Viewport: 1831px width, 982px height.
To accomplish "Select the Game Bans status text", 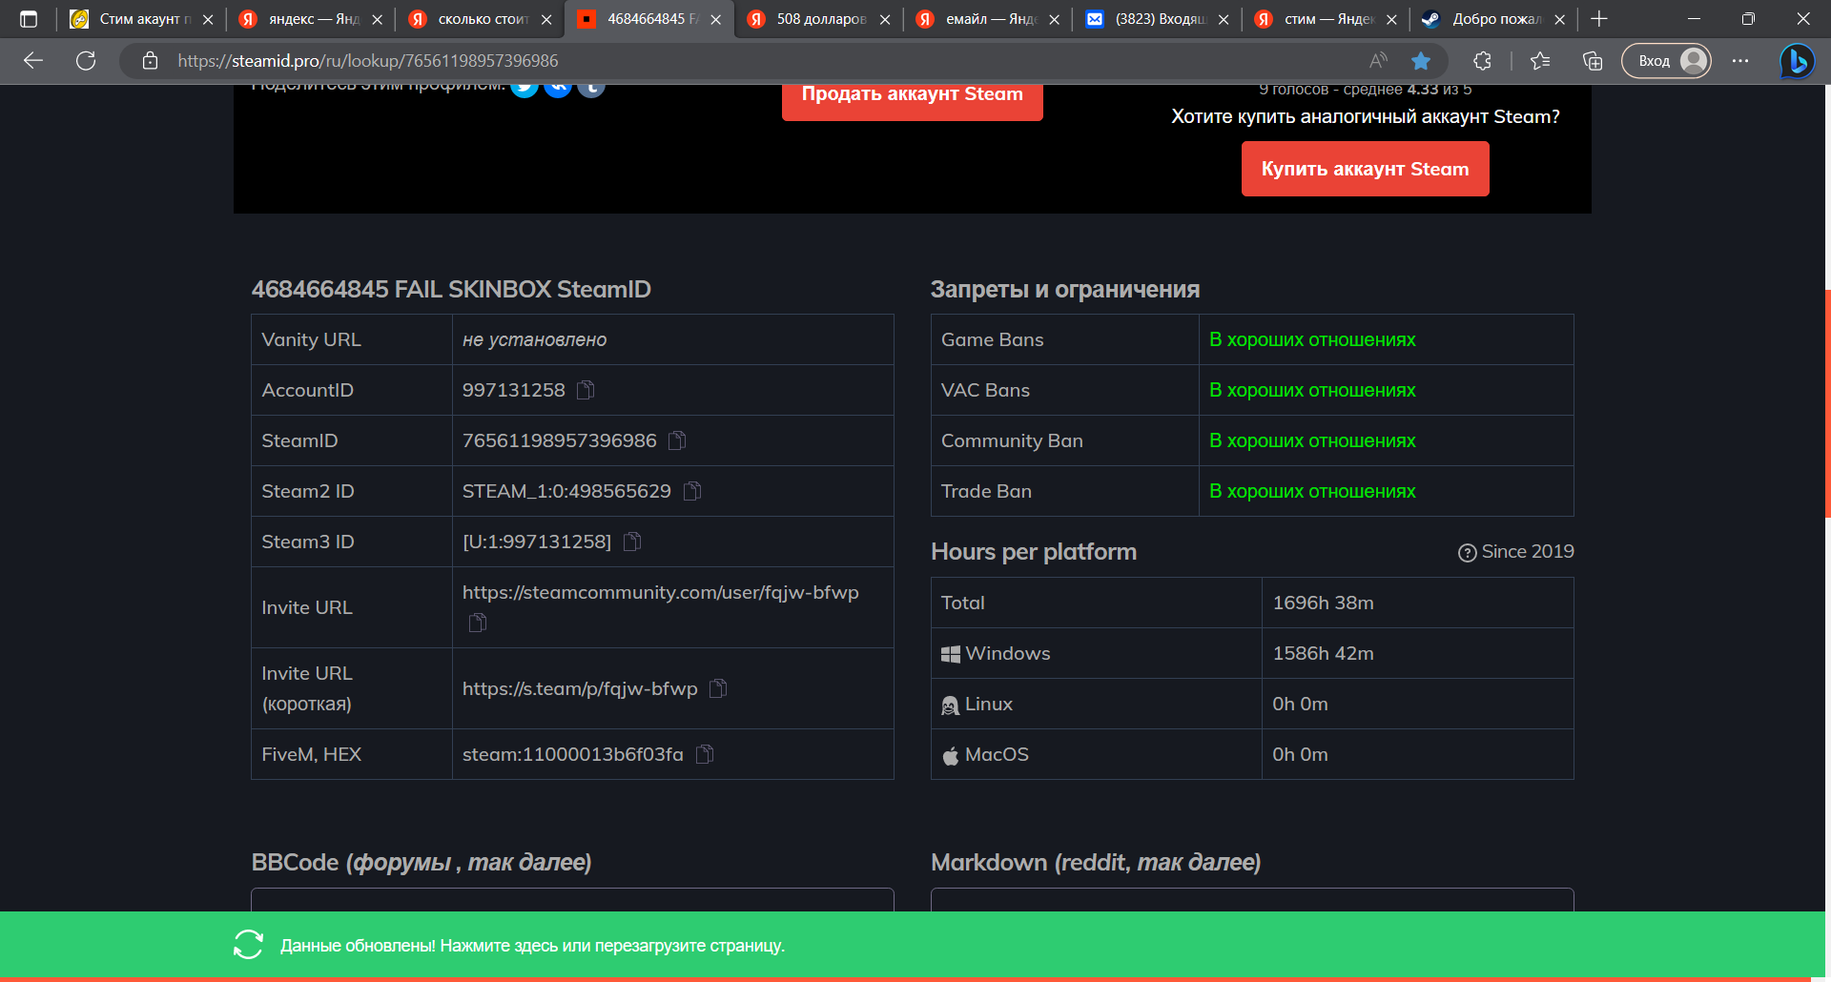I will (1312, 340).
